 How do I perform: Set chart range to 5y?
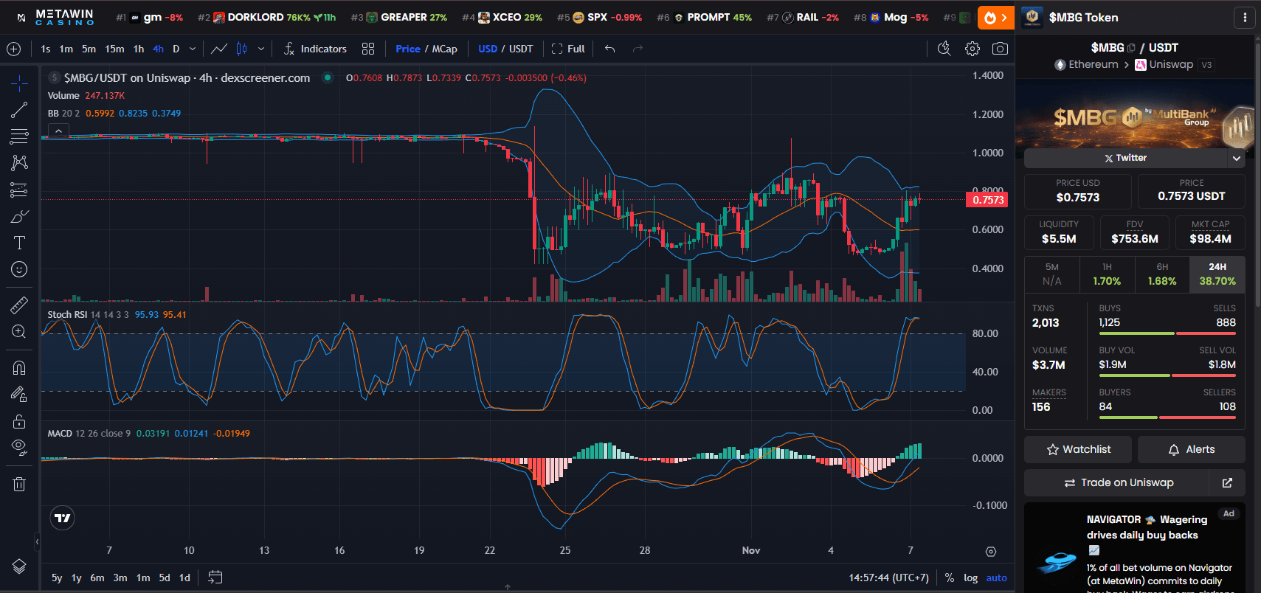57,578
